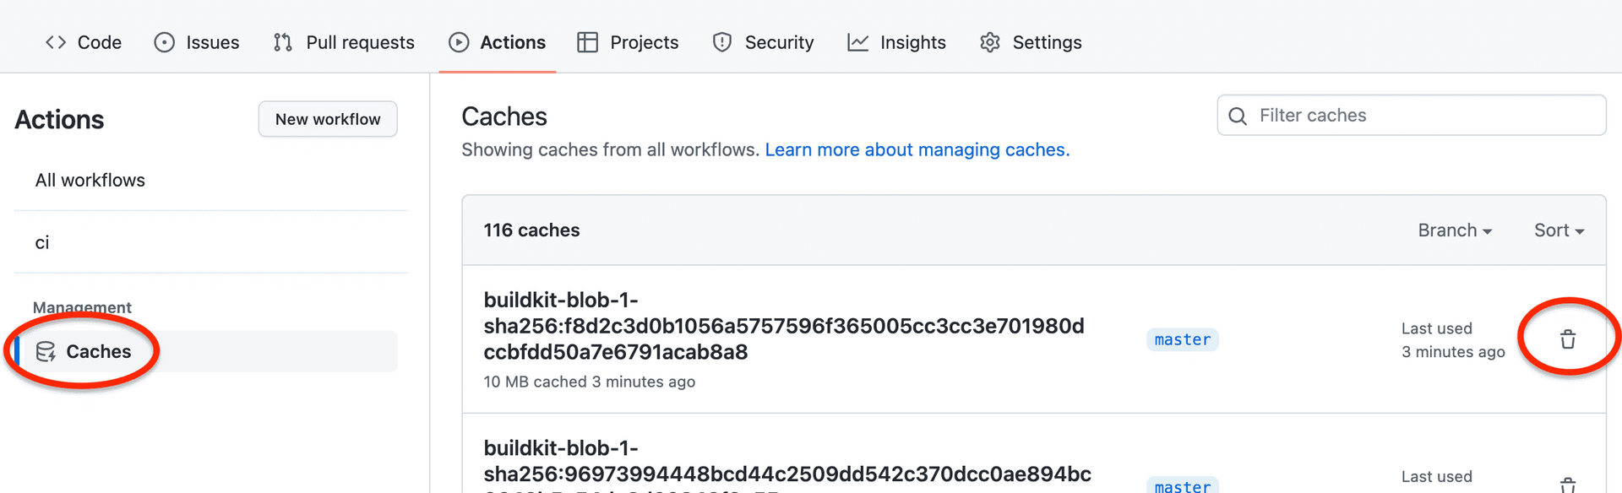
Task: Open the Branch filter dropdown
Action: [x=1455, y=230]
